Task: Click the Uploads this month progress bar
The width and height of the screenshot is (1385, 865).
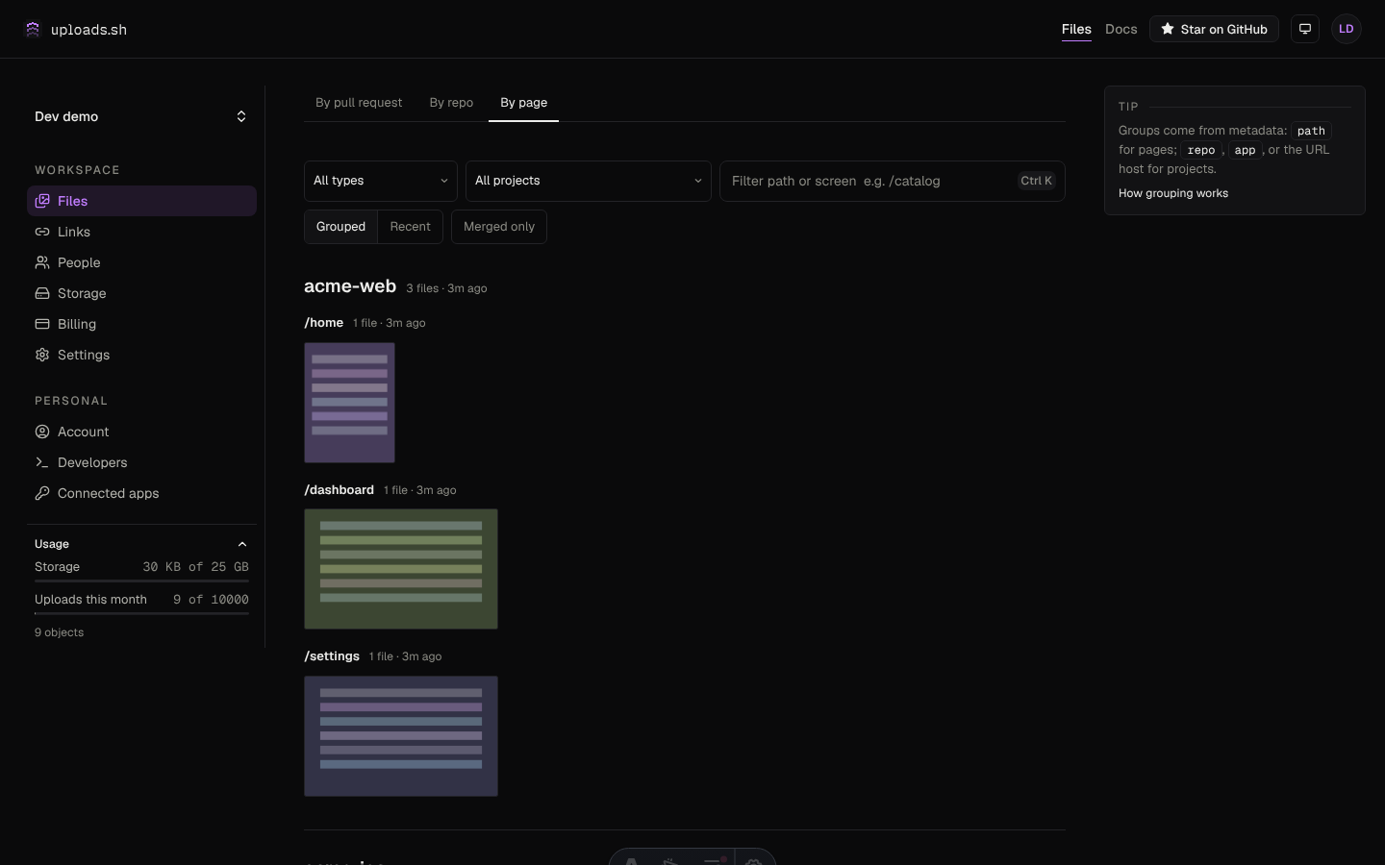Action: pos(141,613)
